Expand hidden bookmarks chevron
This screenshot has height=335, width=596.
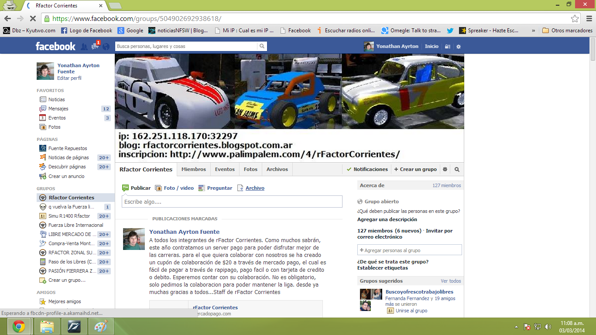tap(533, 31)
